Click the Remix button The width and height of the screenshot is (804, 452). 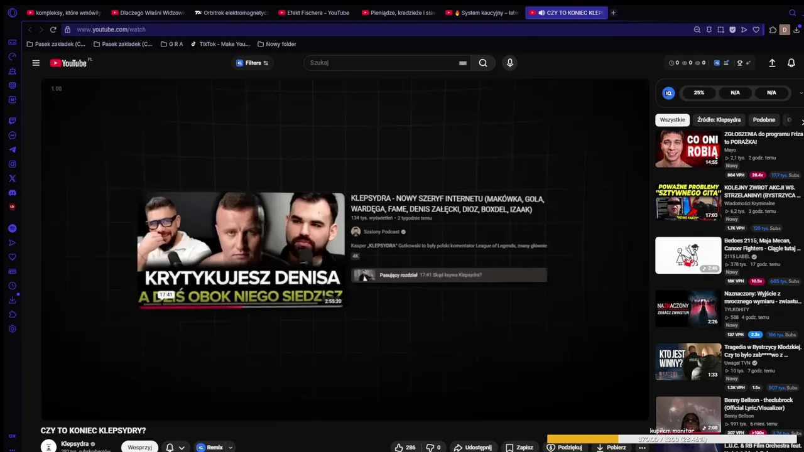point(210,448)
